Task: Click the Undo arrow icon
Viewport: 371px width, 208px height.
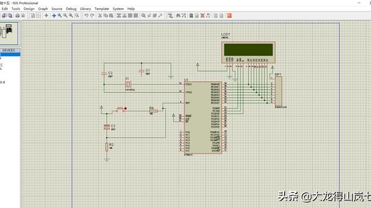Action: click(86, 16)
